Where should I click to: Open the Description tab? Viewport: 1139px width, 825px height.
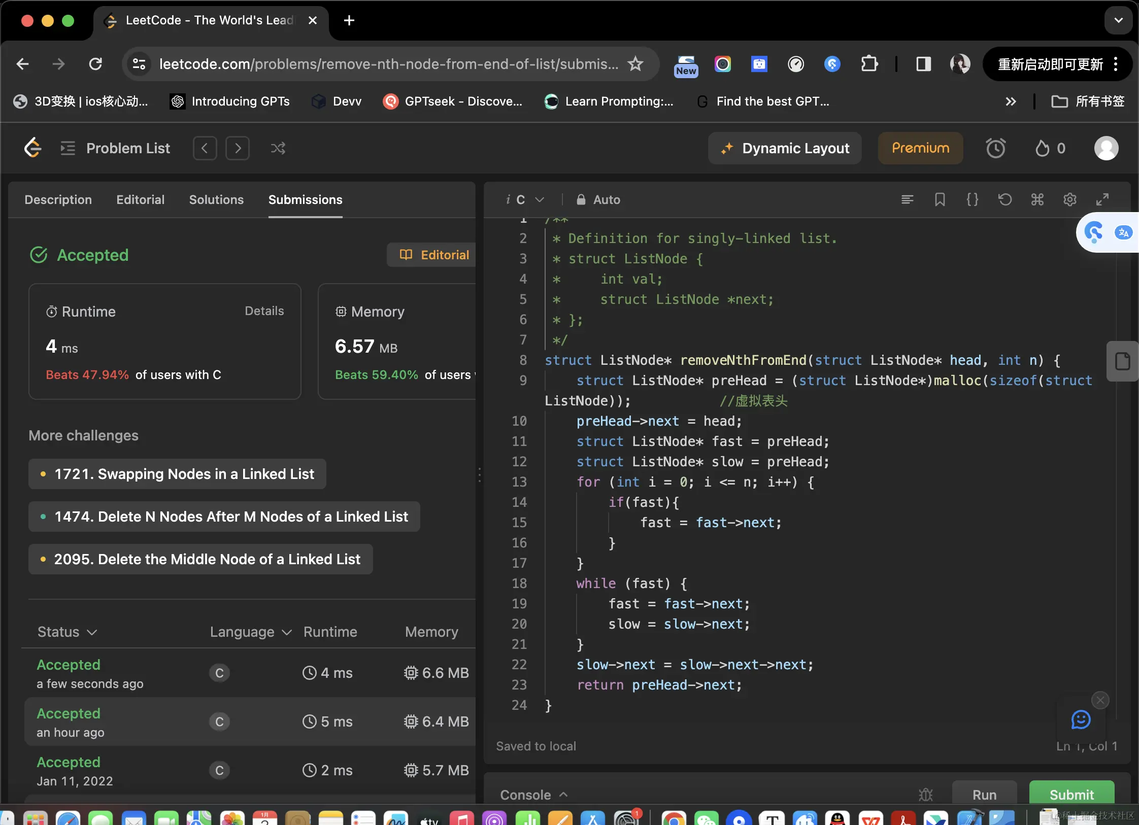coord(58,199)
